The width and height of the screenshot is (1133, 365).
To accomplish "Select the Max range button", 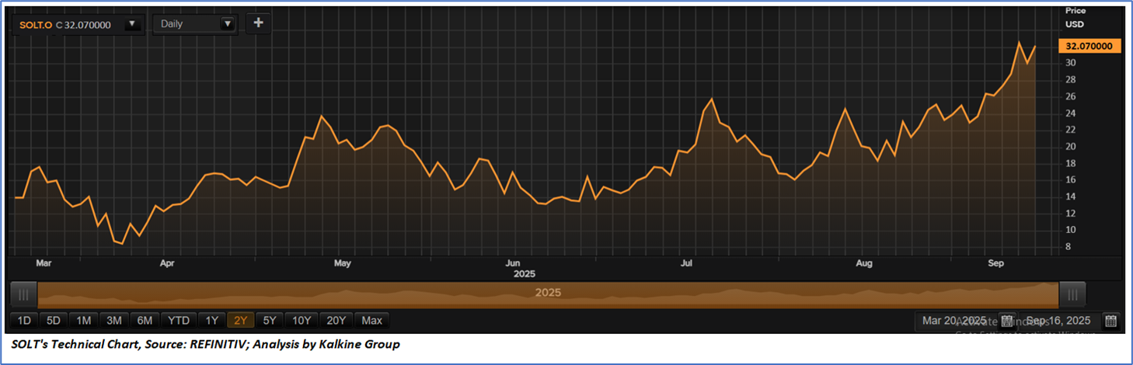I will coord(372,320).
